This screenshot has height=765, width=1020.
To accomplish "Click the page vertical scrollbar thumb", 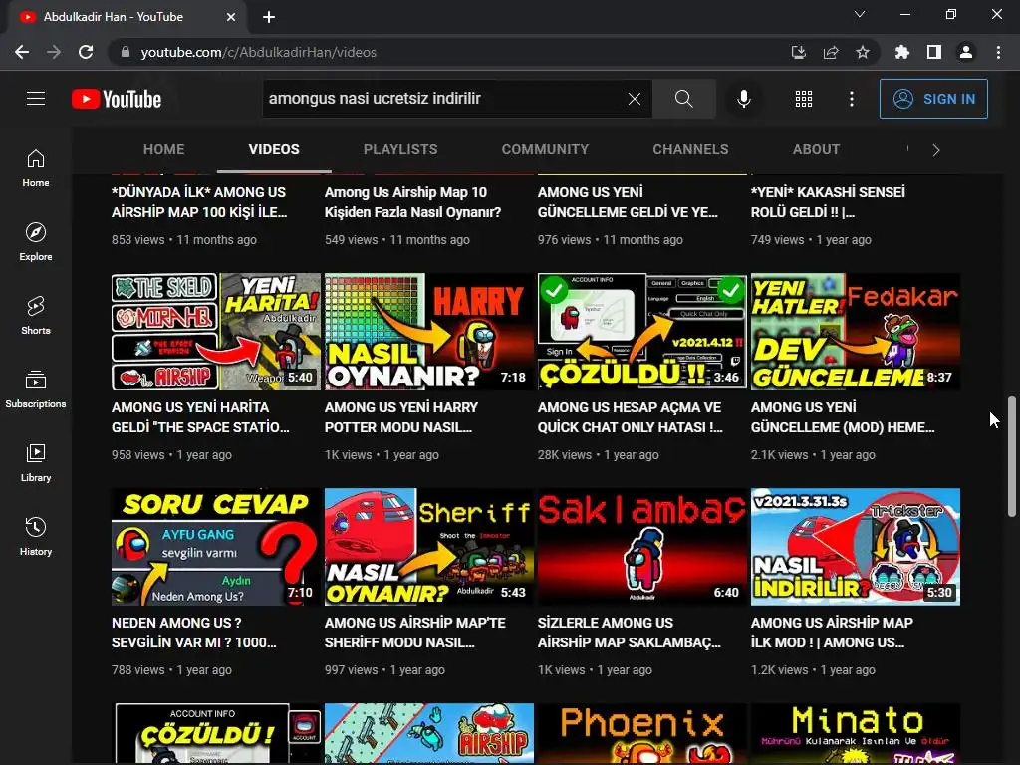I will click(x=1012, y=456).
